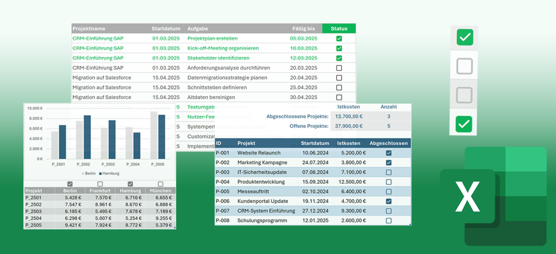556x254 pixels.
Task: Click the Fällig bis column header
Action: pos(304,28)
